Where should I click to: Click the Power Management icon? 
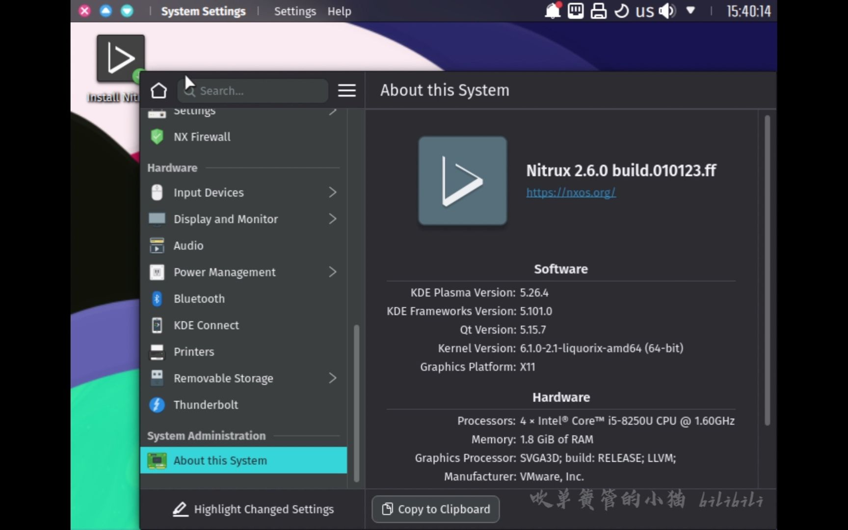(157, 272)
